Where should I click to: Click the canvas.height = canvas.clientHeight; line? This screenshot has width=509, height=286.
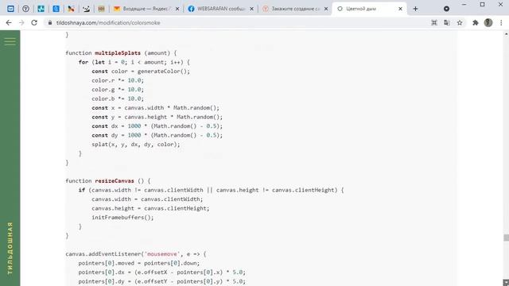coord(150,208)
